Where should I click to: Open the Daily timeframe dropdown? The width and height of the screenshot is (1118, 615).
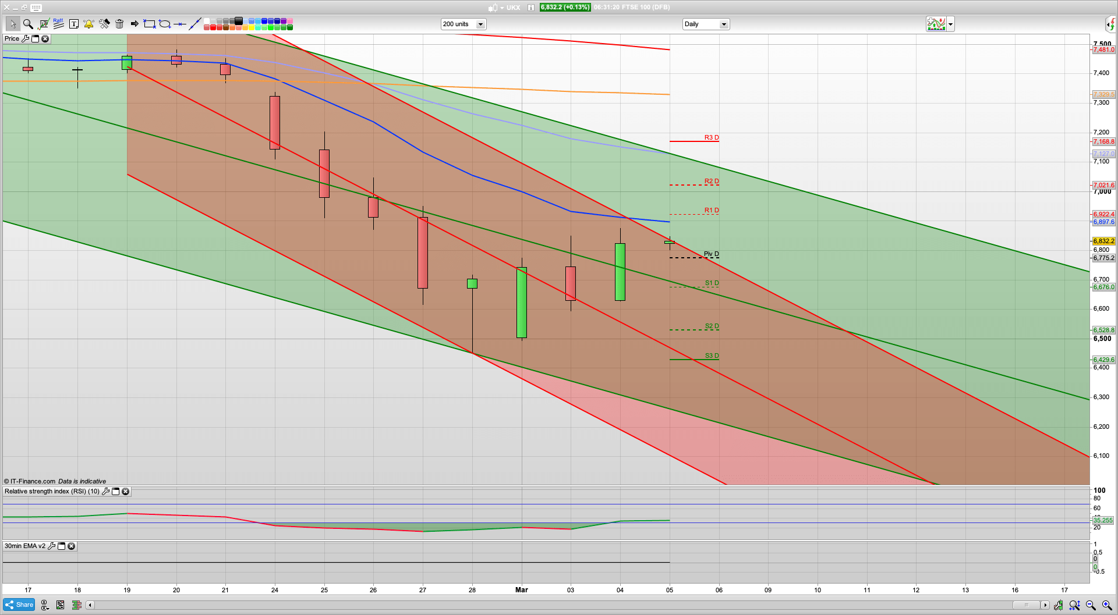tap(723, 24)
